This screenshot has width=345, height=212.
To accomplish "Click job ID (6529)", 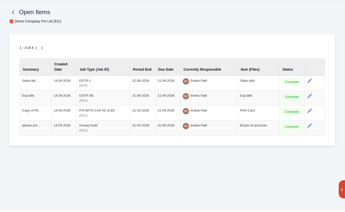I will click(83, 86).
